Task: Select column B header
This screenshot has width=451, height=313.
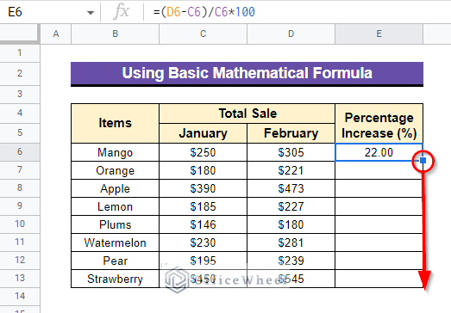Action: [115, 34]
